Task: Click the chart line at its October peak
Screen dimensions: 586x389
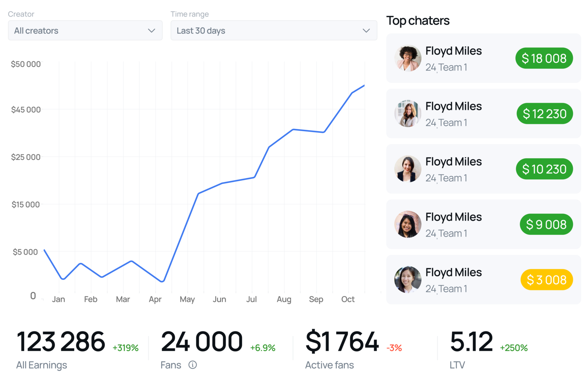Action: (x=364, y=85)
